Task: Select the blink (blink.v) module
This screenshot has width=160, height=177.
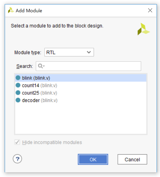Action: pyautogui.click(x=36, y=78)
